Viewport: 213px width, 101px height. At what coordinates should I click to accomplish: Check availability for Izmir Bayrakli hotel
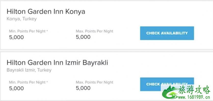pos(167,84)
